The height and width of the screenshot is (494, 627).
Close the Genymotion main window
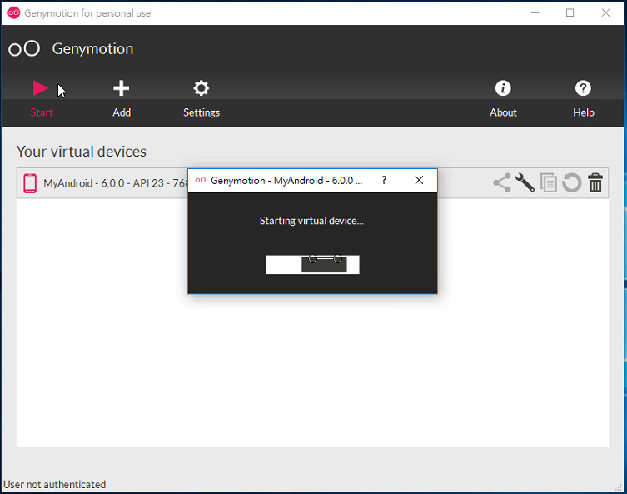(605, 12)
